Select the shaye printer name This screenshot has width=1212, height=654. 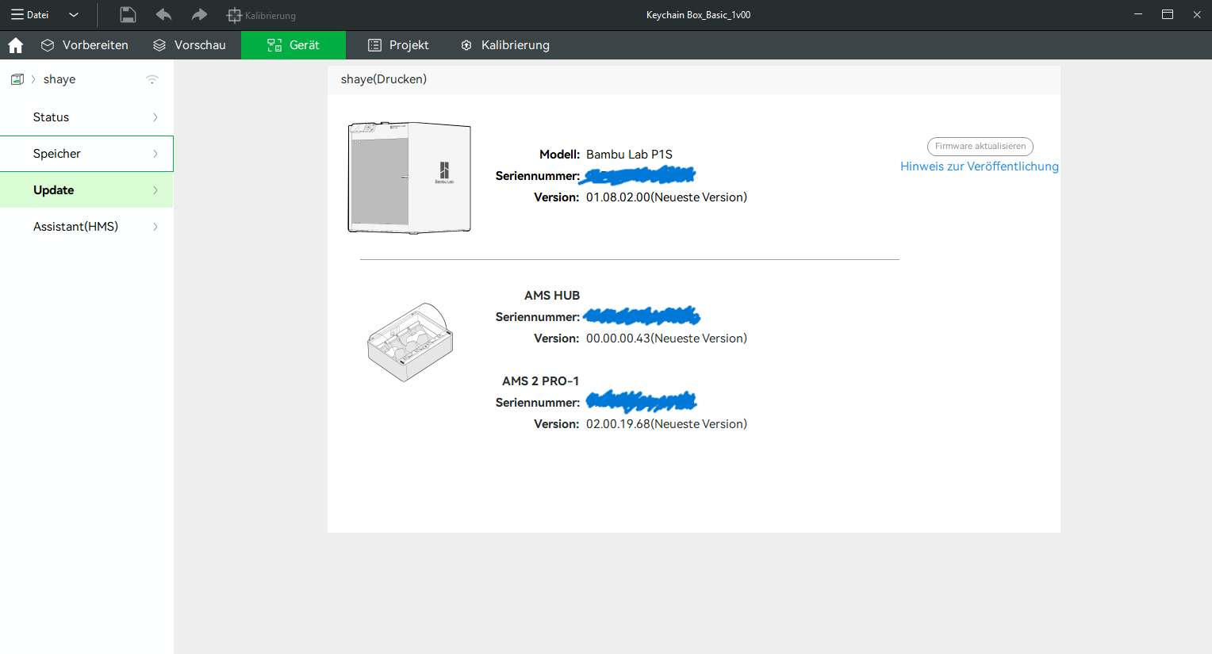pos(59,79)
